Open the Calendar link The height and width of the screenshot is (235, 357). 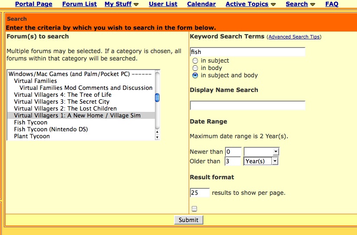(201, 4)
